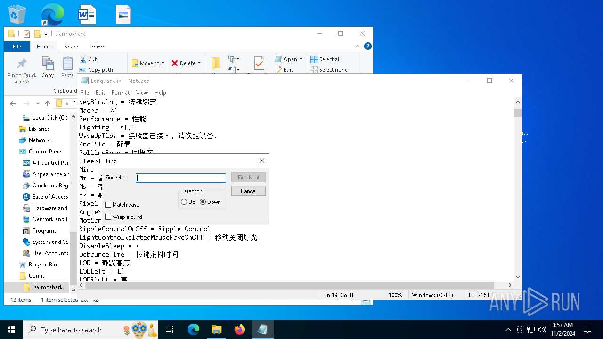603x339 pixels.
Task: Open Explorer recent locations dropdown
Action: click(x=38, y=104)
